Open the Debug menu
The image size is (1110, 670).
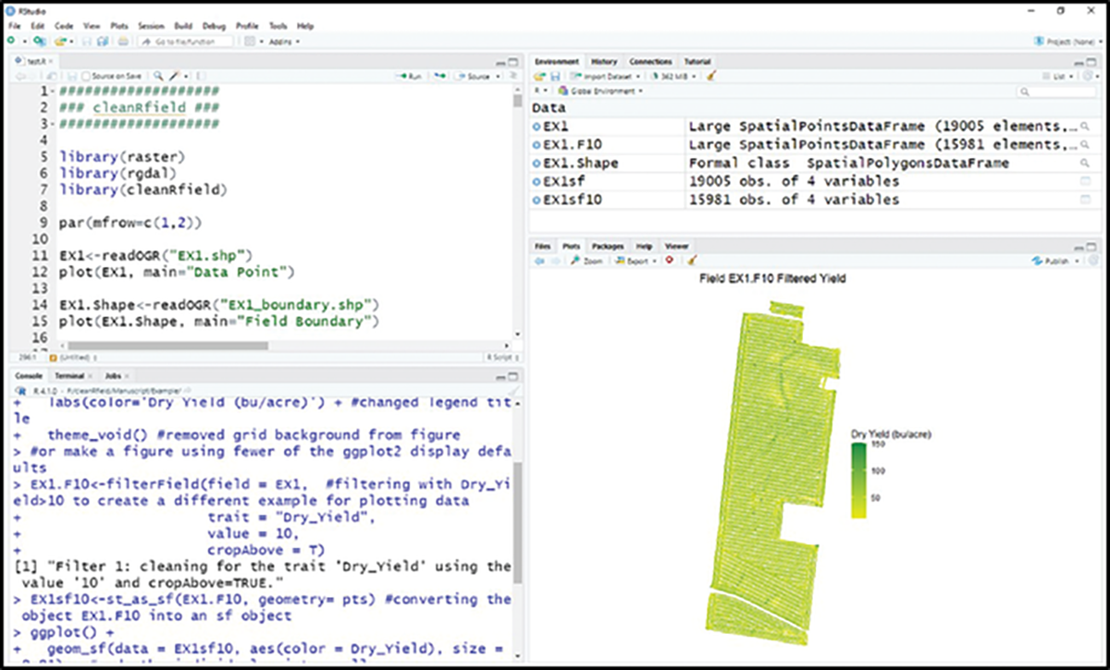[214, 26]
